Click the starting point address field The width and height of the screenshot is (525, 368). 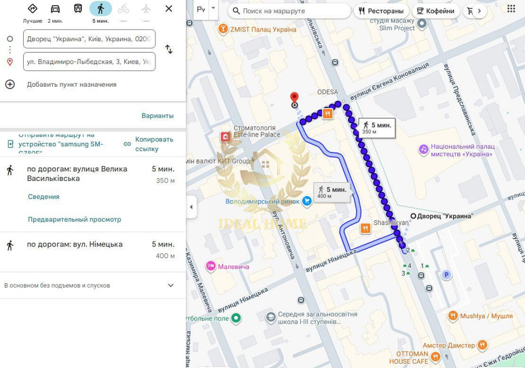click(89, 39)
